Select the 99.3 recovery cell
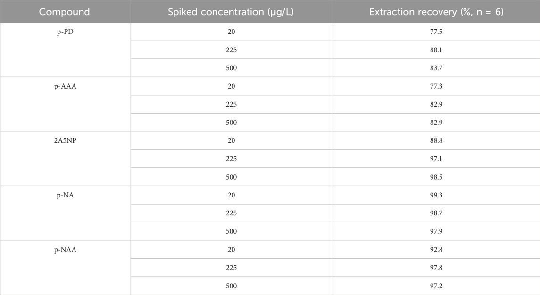The width and height of the screenshot is (540, 295). [x=436, y=195]
